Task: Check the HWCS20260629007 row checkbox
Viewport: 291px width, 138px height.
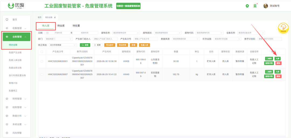Action: pos(42,74)
